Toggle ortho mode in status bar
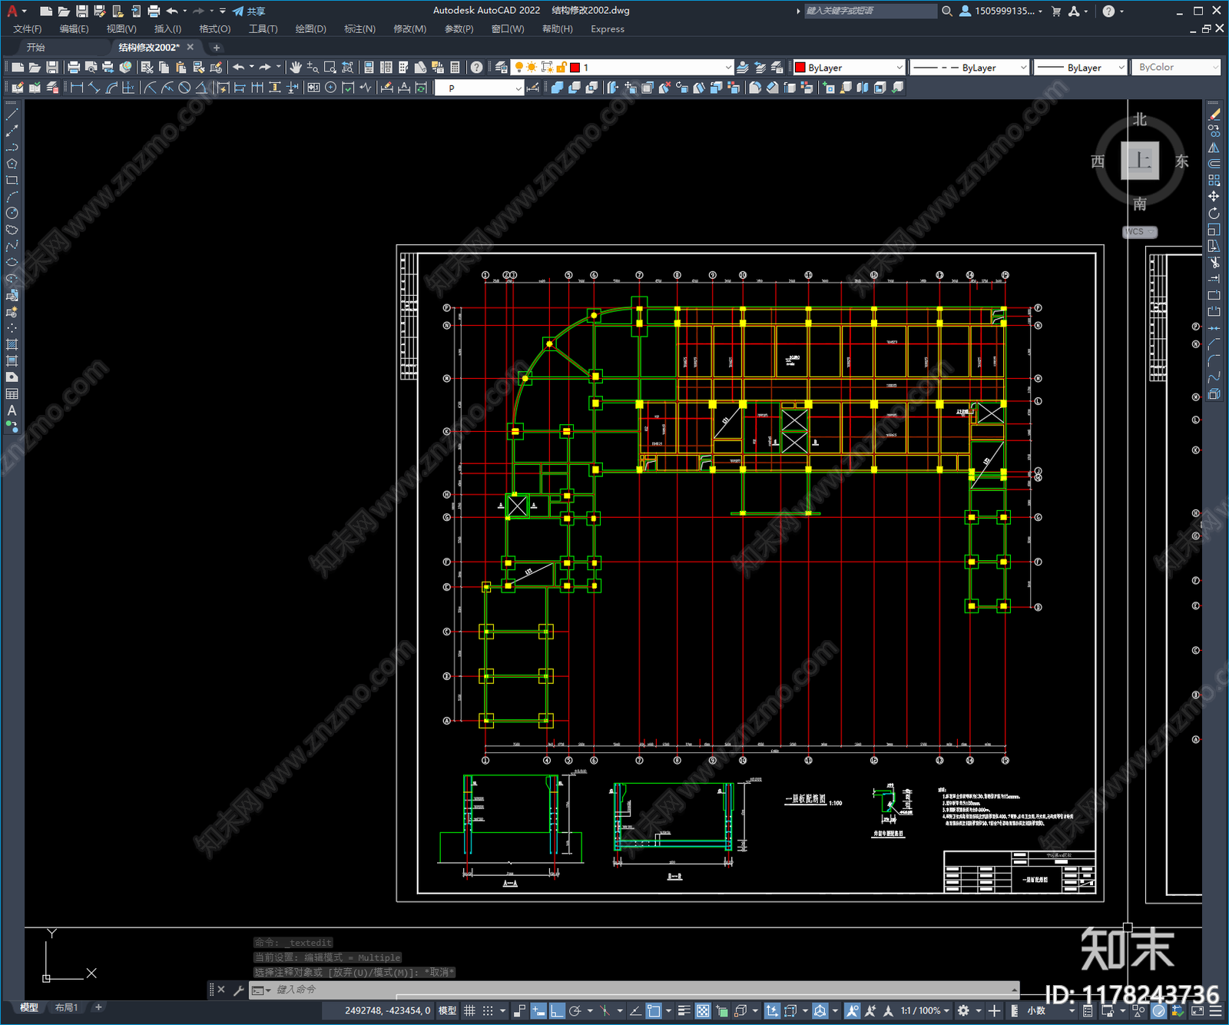Viewport: 1229px width, 1025px height. 558,1010
